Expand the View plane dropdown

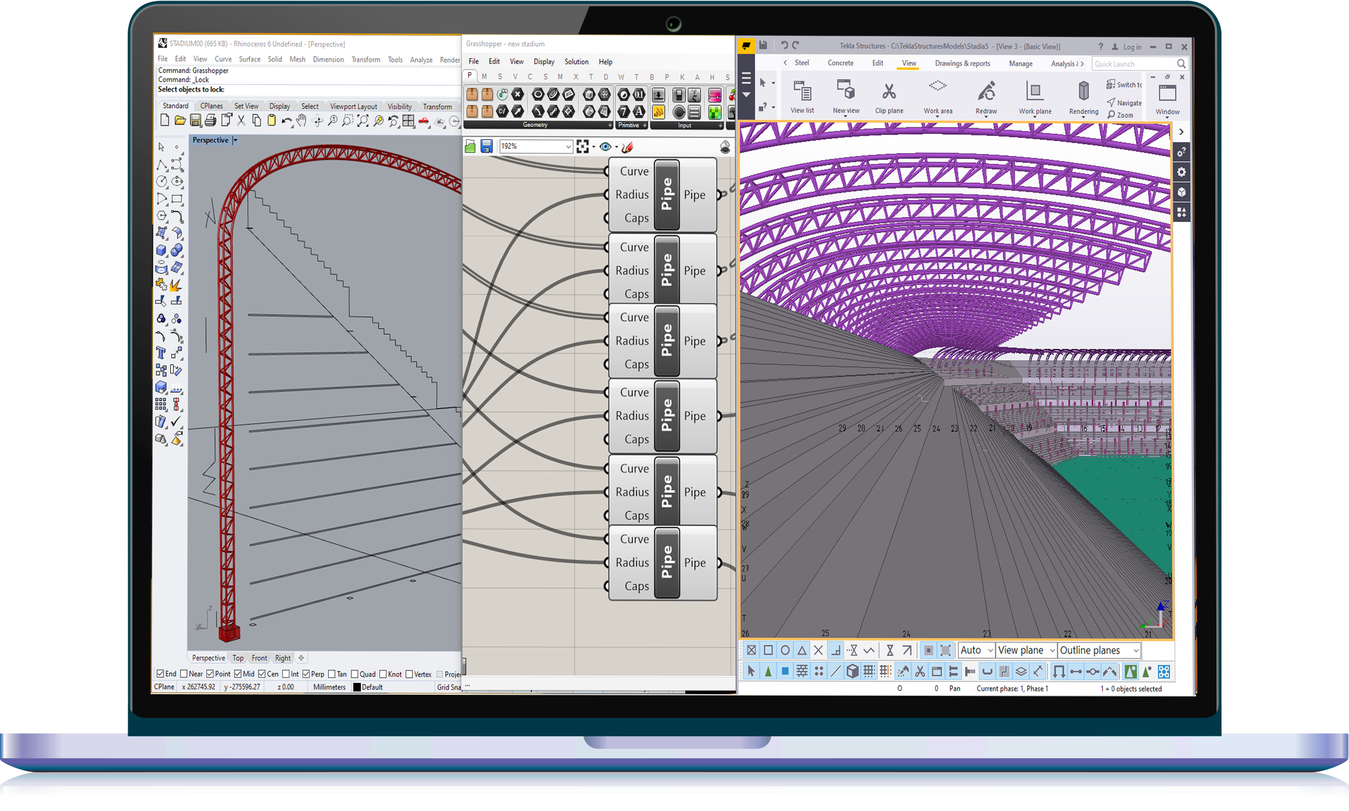click(1052, 650)
